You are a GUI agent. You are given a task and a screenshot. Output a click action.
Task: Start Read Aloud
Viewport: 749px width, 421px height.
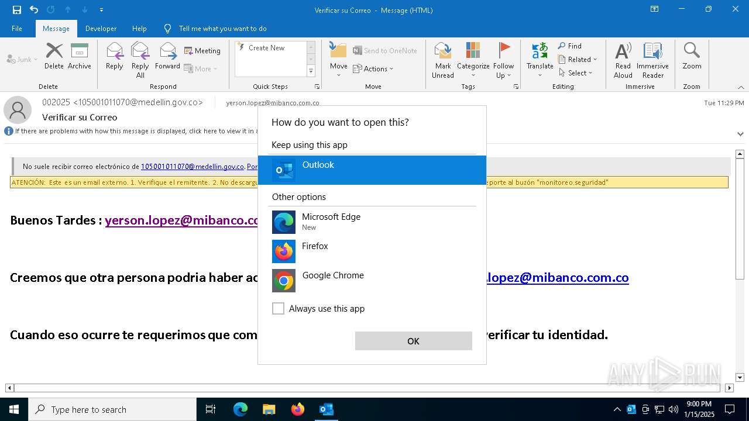623,60
